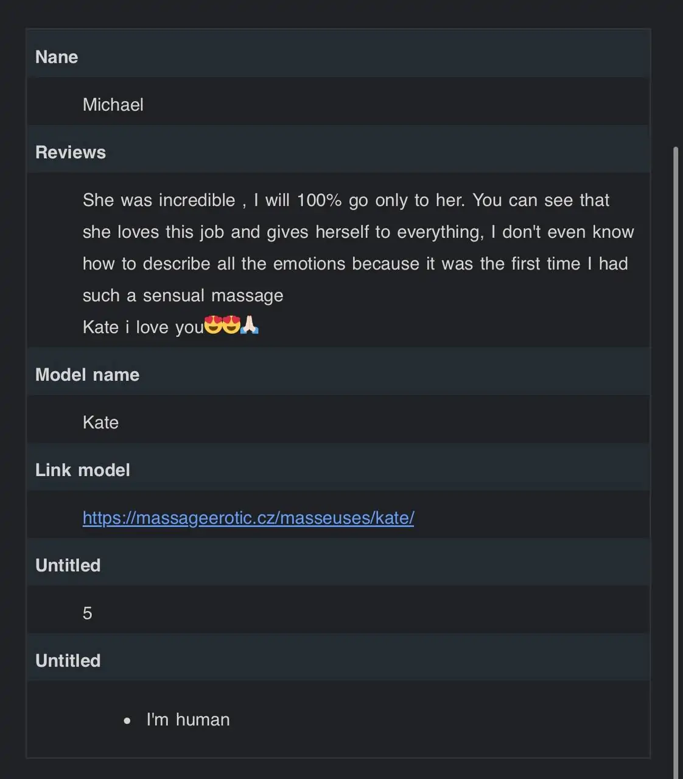The image size is (683, 779).
Task: Click the first heart-eyes emoji after 'you'
Action: click(x=213, y=325)
